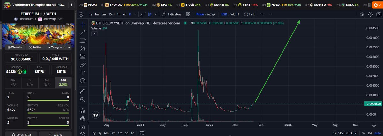Open the Indicators dialog
383x136 pixels.
172,14
